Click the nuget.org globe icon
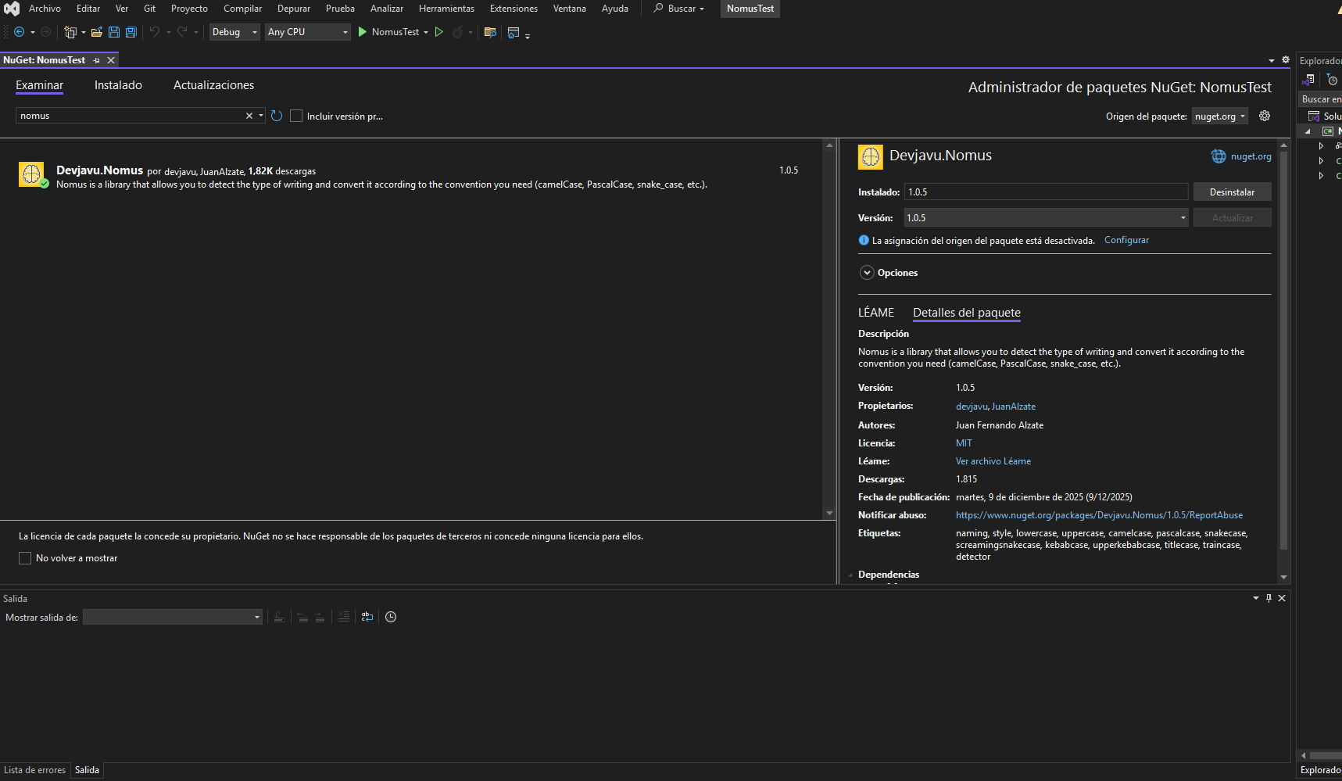Image resolution: width=1342 pixels, height=781 pixels. tap(1219, 156)
